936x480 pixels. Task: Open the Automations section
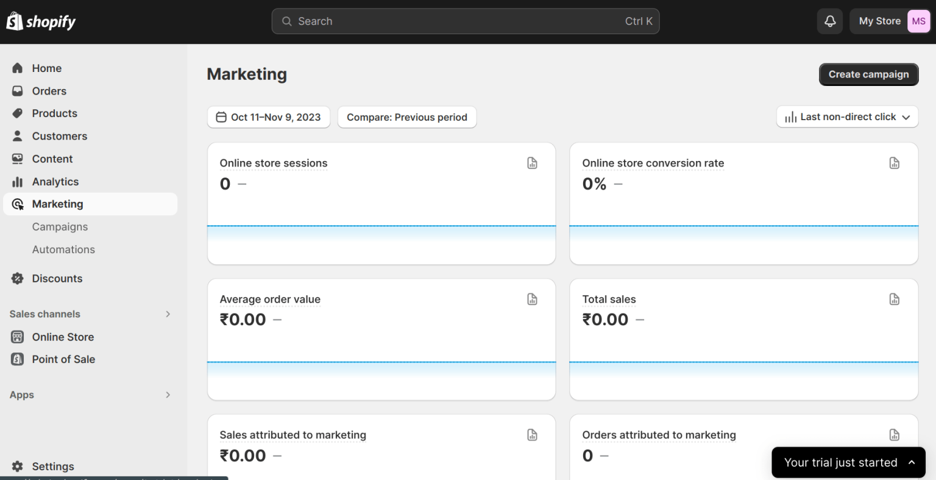(x=63, y=249)
